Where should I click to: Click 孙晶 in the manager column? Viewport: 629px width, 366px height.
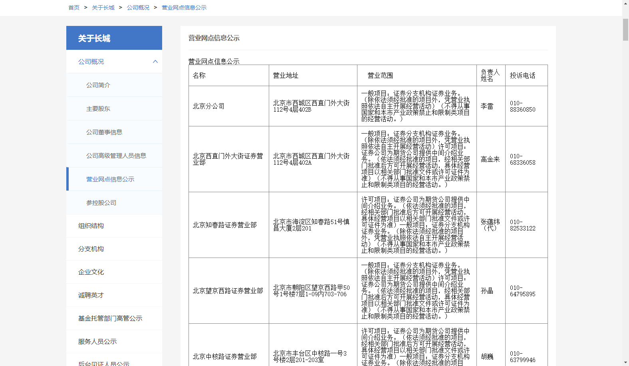click(487, 291)
